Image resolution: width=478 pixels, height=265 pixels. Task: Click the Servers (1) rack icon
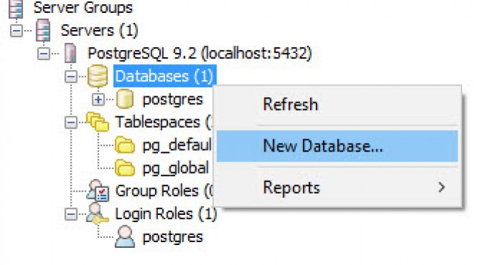43,30
